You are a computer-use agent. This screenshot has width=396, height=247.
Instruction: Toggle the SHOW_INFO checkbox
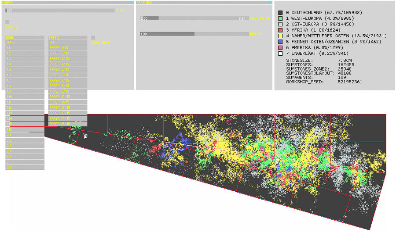(93, 38)
